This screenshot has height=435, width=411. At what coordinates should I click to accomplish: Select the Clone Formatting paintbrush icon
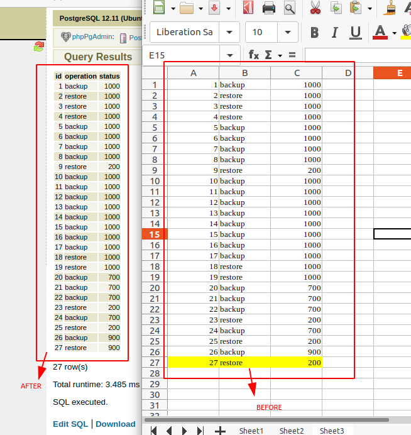coord(390,8)
